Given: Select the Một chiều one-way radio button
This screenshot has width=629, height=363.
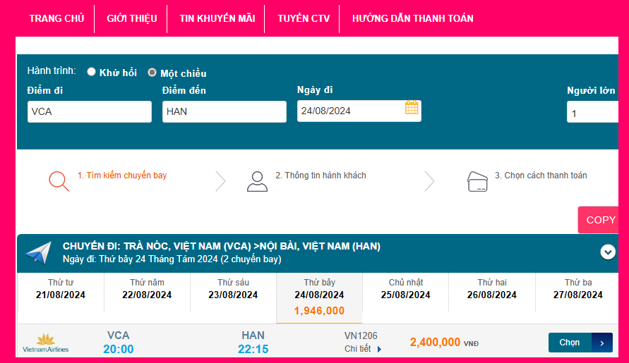Looking at the screenshot, I should [x=152, y=72].
